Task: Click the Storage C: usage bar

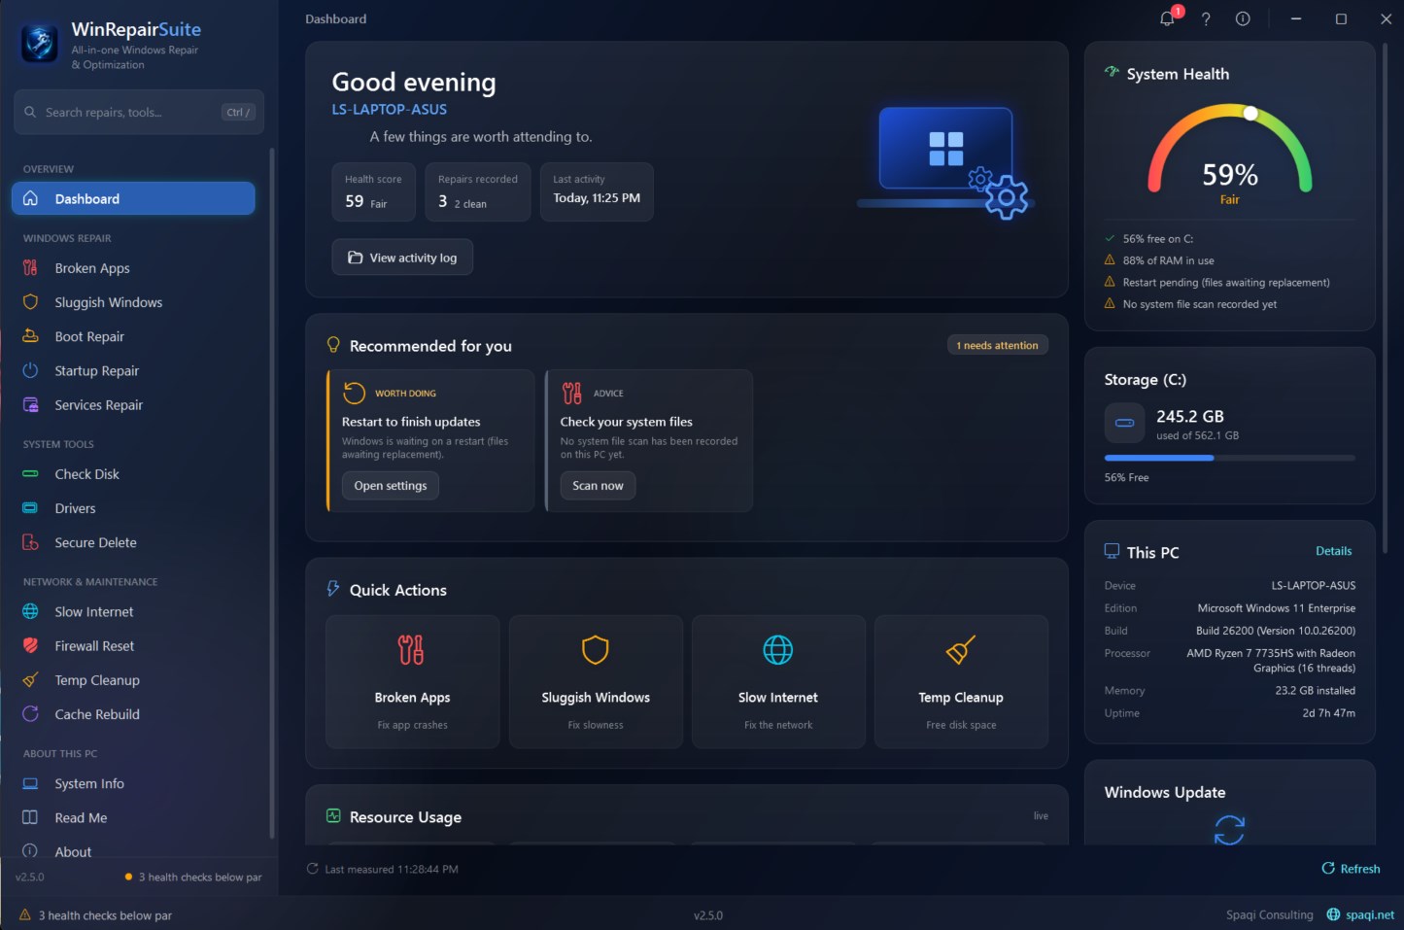Action: pyautogui.click(x=1229, y=458)
